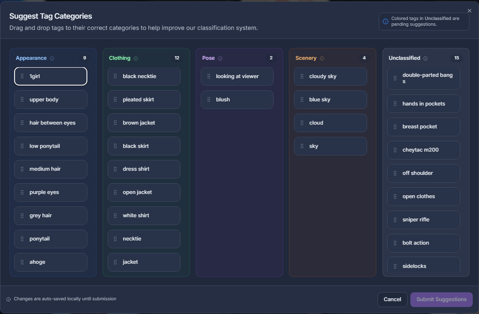The image size is (479, 314).
Task: Click the drag handle on looking at viewer tag
Action: click(209, 76)
